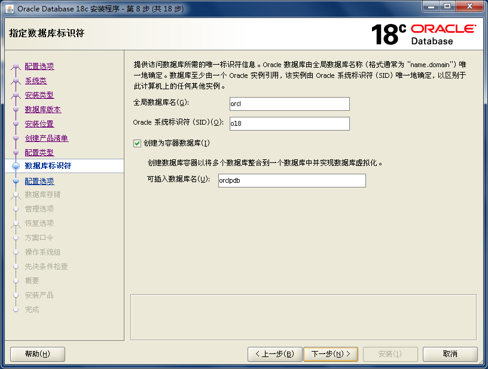Click the blue bullet of 数据库标识符 step
The height and width of the screenshot is (369, 488).
[16, 166]
